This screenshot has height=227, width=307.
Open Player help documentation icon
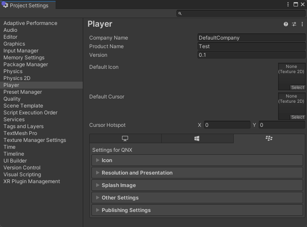point(286,24)
